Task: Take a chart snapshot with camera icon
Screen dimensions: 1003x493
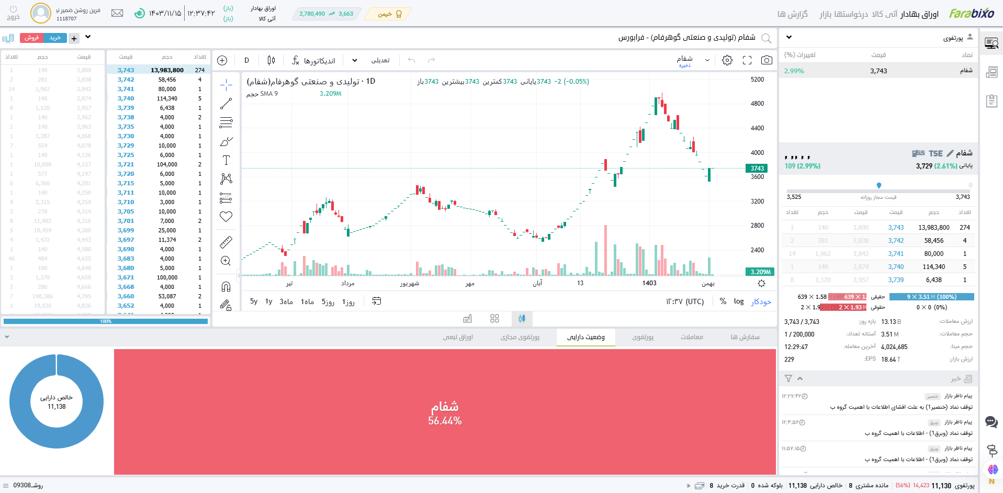Action: [767, 60]
